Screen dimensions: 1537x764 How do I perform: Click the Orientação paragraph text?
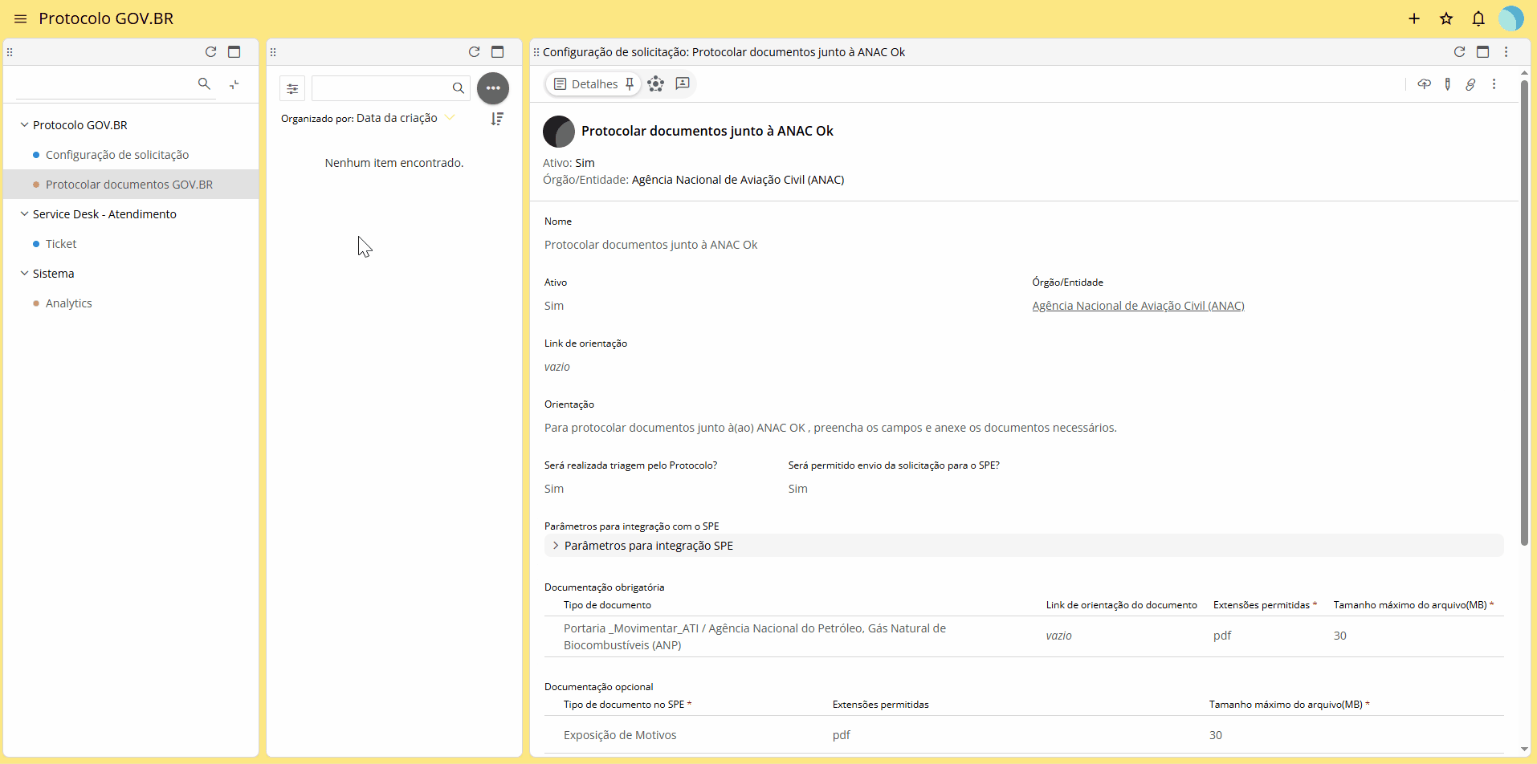(x=830, y=428)
